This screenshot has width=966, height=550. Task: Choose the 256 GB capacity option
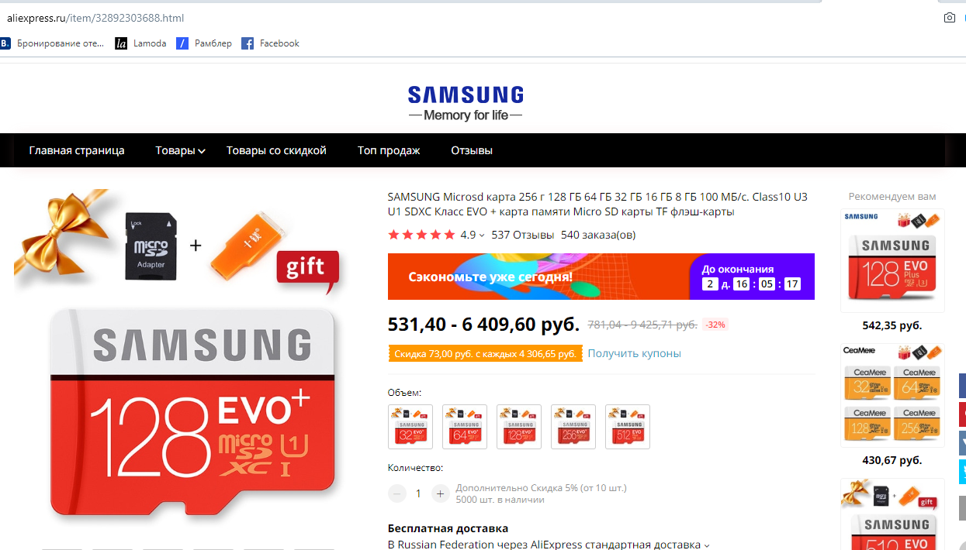coord(573,427)
